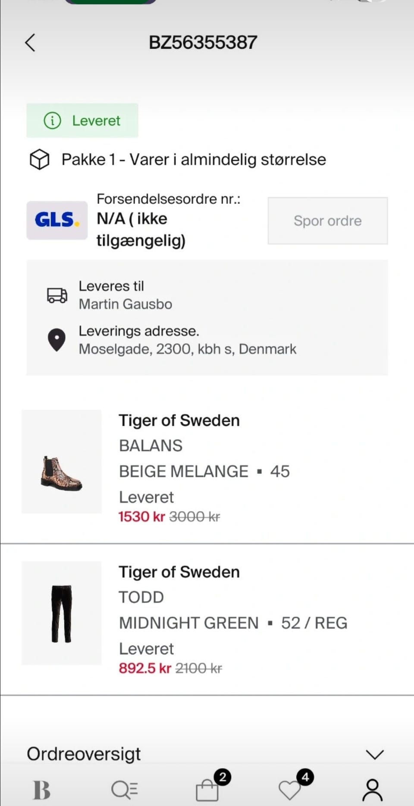Tap the package box icon
This screenshot has width=414, height=806.
39,159
